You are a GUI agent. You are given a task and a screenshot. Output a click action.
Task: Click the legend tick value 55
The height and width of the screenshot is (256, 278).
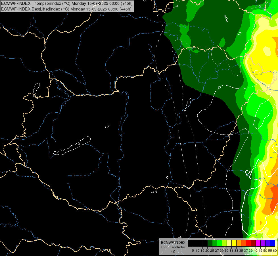270,251
